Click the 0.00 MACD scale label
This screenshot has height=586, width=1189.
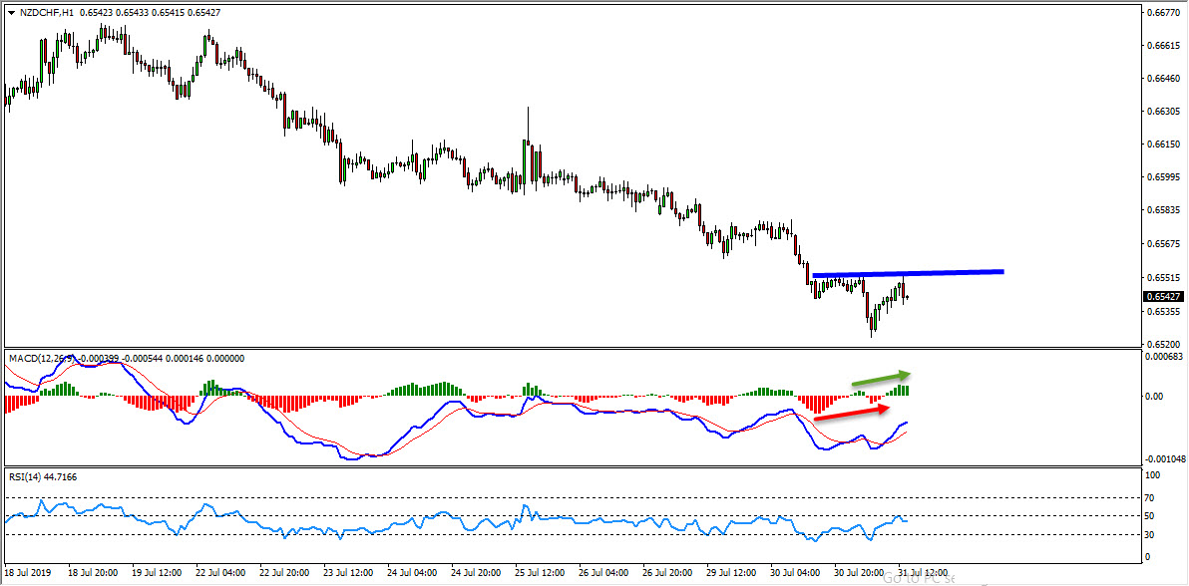(1155, 396)
